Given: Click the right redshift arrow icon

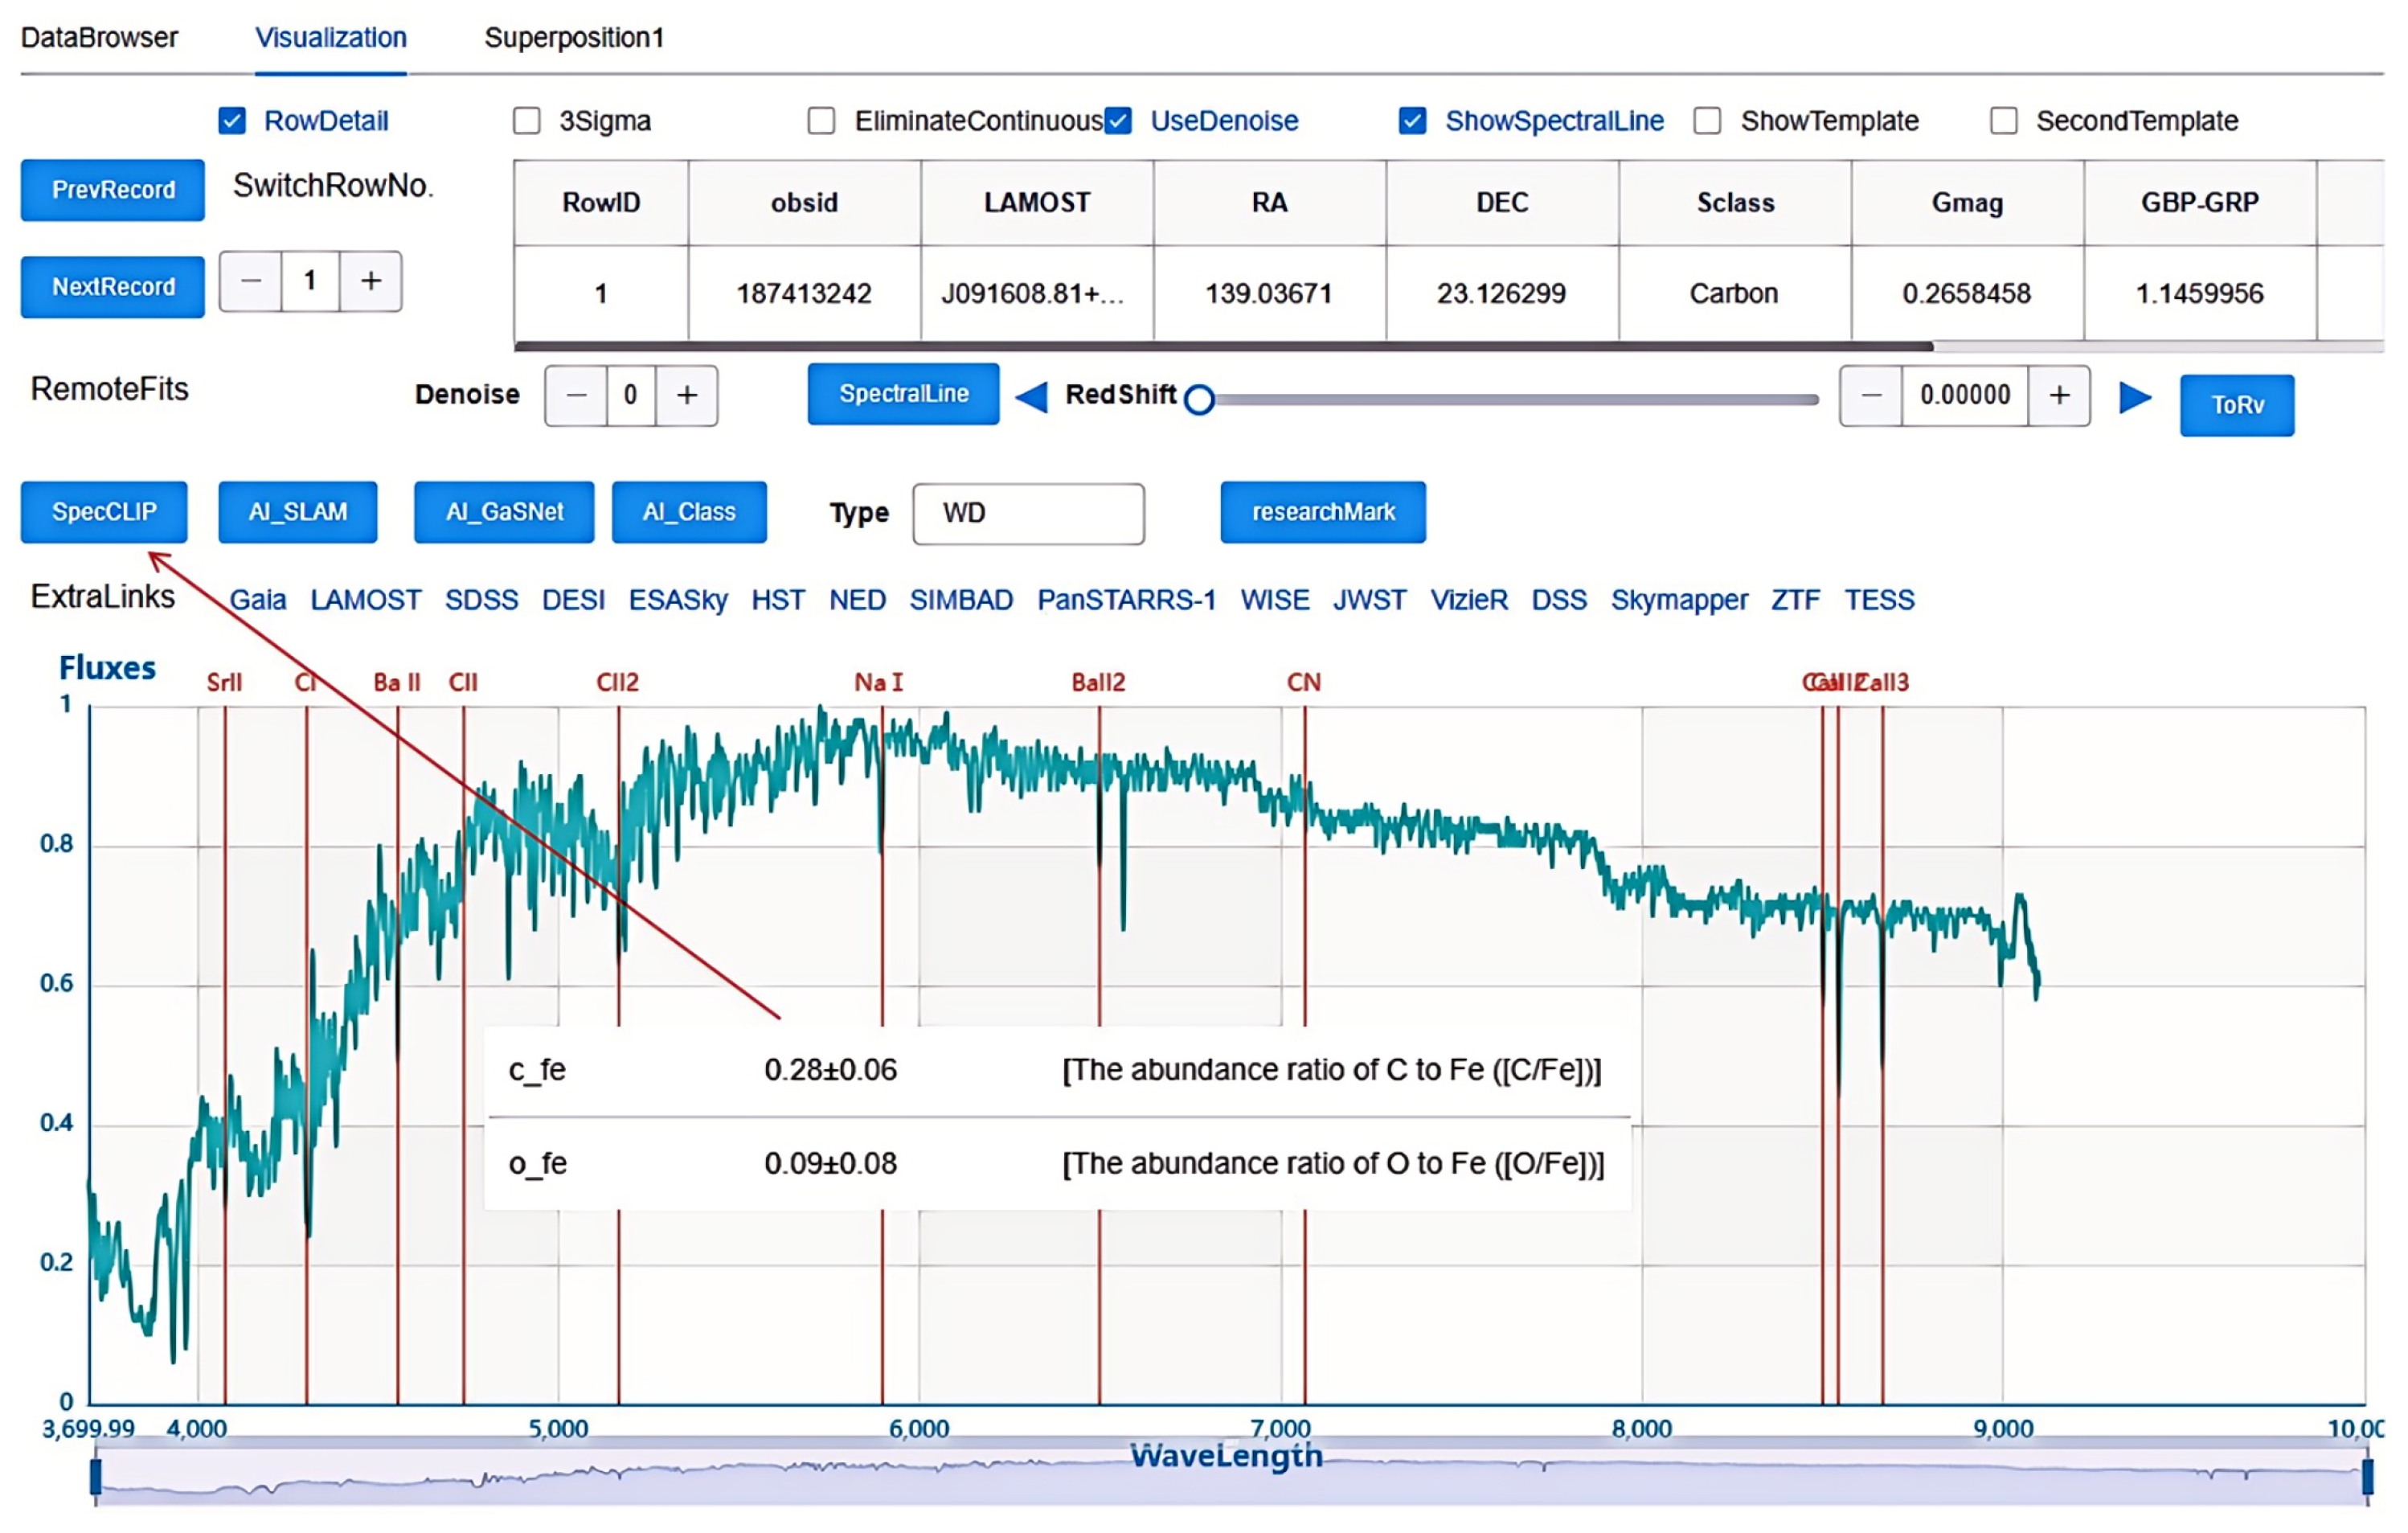Looking at the screenshot, I should tap(2134, 397).
